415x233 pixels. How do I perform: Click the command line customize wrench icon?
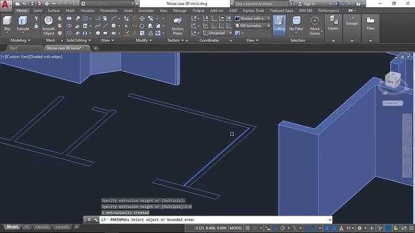click(96, 219)
